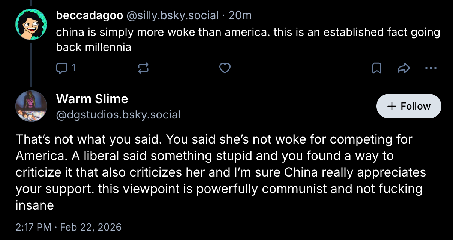Like beccadagoo's post with the heart
The image size is (453, 240).
[x=225, y=68]
